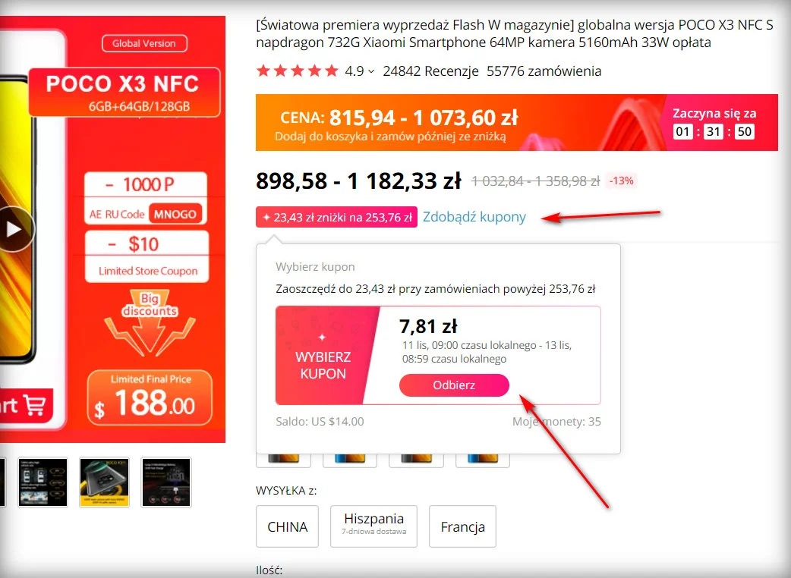
Task: Open Zdobądź kupony link
Action: (474, 217)
